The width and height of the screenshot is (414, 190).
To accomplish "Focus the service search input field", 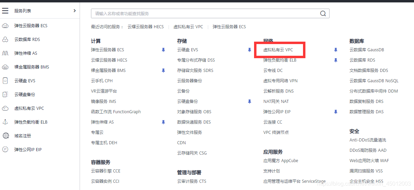I will [x=210, y=13].
